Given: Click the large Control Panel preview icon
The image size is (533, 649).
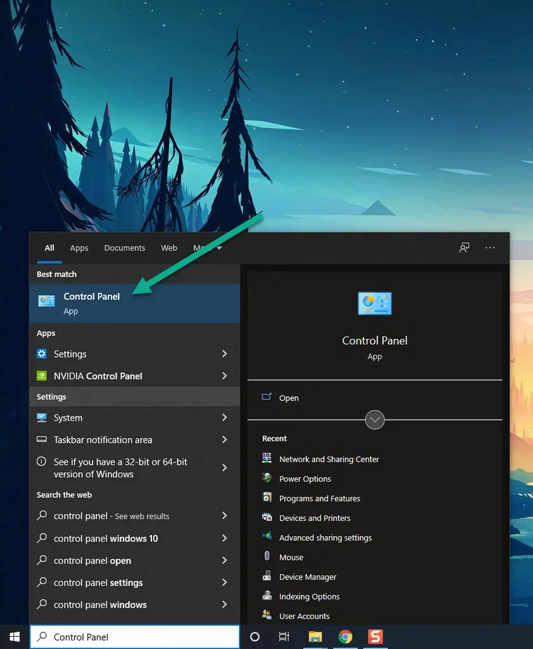Looking at the screenshot, I should point(375,304).
